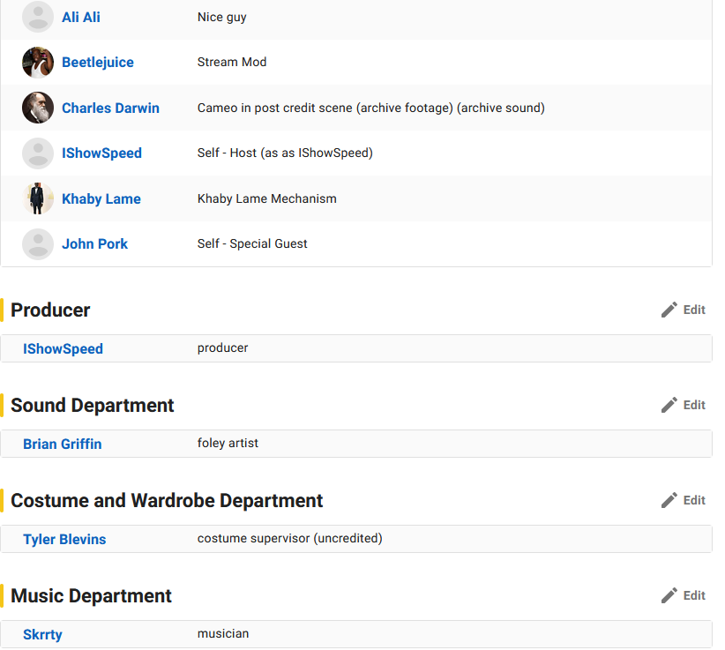Image resolution: width=725 pixels, height=650 pixels.
Task: Open Charles Darwin's name link
Action: click(110, 108)
